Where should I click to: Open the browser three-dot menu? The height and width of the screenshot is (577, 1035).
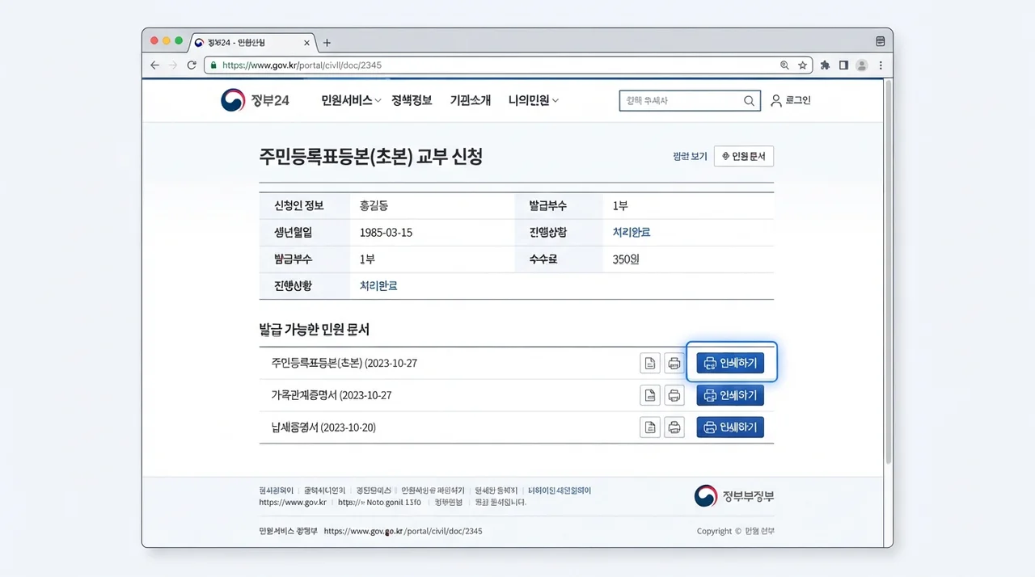click(x=881, y=65)
